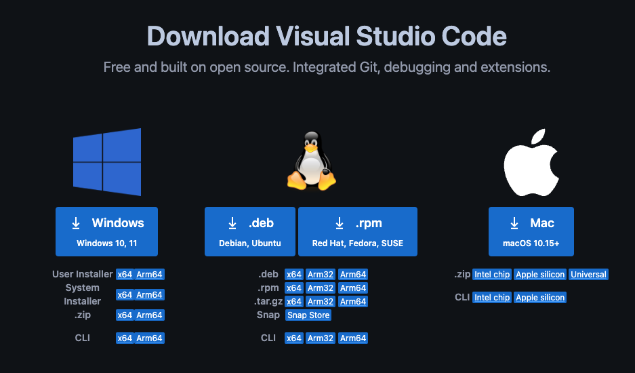Click the 'System Installer' label

[82, 294]
